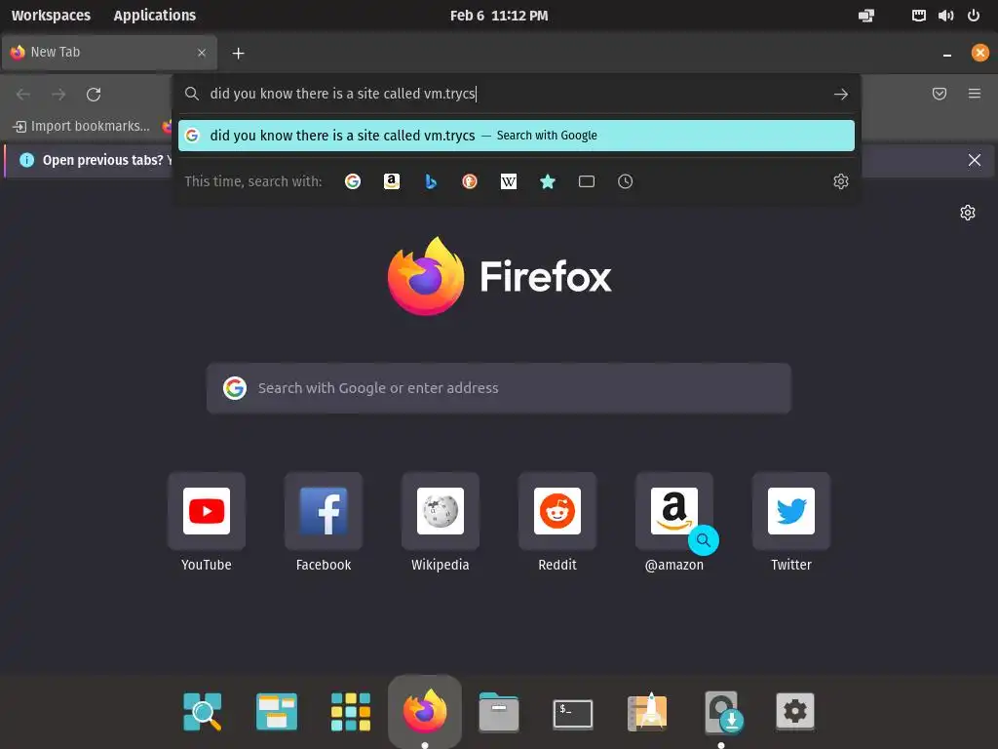Dismiss the Open previous tabs notification

pos(974,160)
